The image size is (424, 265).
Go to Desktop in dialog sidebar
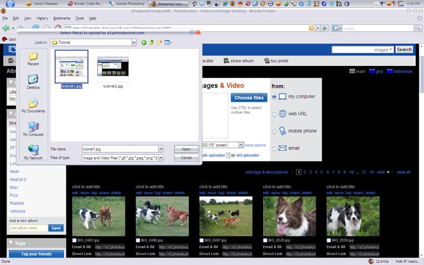[x=33, y=82]
